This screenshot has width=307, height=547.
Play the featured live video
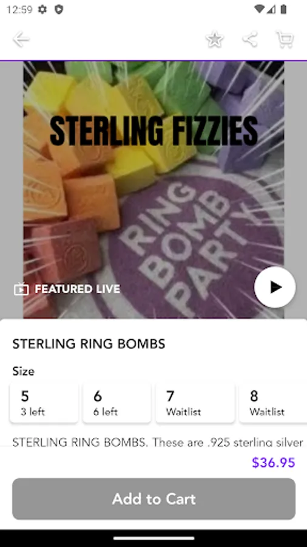(275, 287)
